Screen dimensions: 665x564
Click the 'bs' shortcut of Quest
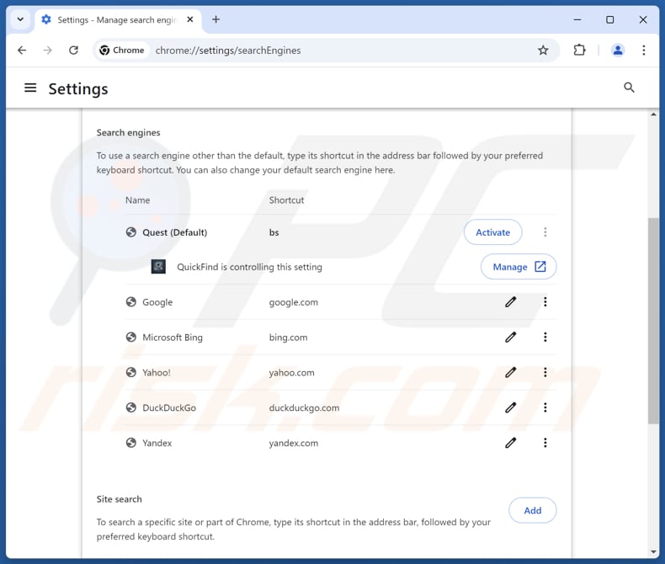(274, 232)
